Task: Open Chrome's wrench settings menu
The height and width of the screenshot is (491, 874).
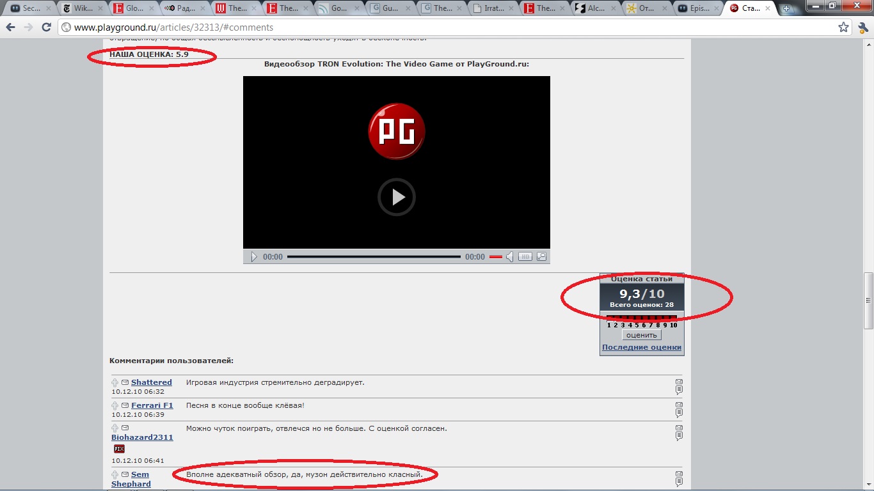Action: pyautogui.click(x=863, y=27)
